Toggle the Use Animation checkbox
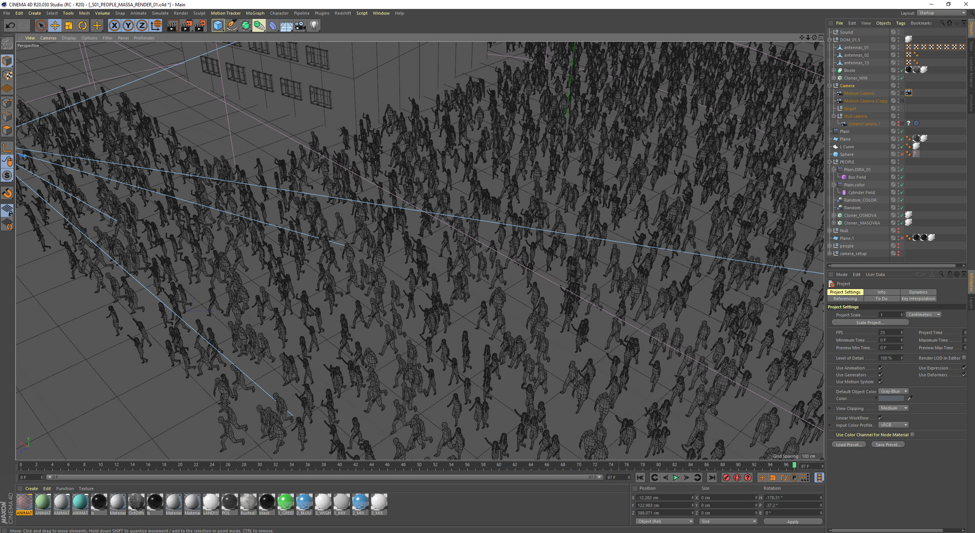This screenshot has height=533, width=975. [881, 368]
